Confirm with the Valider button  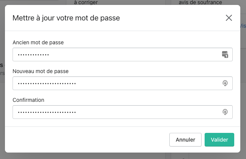pos(219,140)
